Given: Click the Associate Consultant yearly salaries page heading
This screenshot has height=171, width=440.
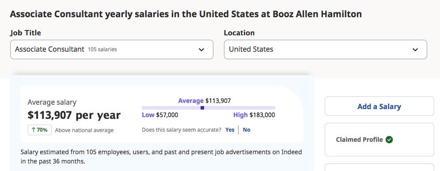Looking at the screenshot, I should (186, 14).
